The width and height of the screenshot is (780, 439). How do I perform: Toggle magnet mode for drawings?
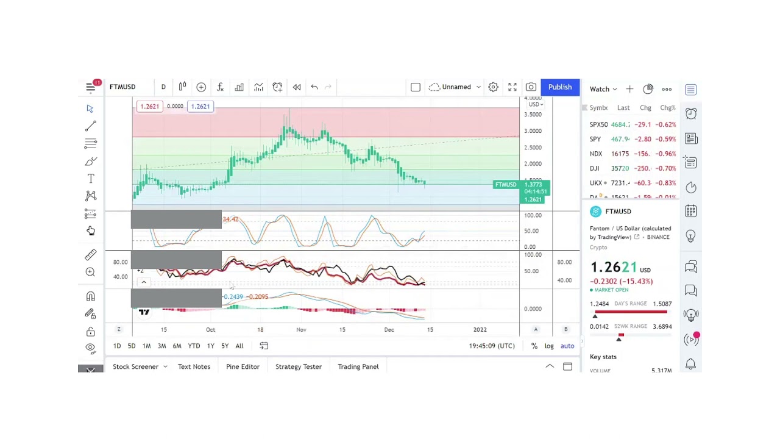[90, 296]
